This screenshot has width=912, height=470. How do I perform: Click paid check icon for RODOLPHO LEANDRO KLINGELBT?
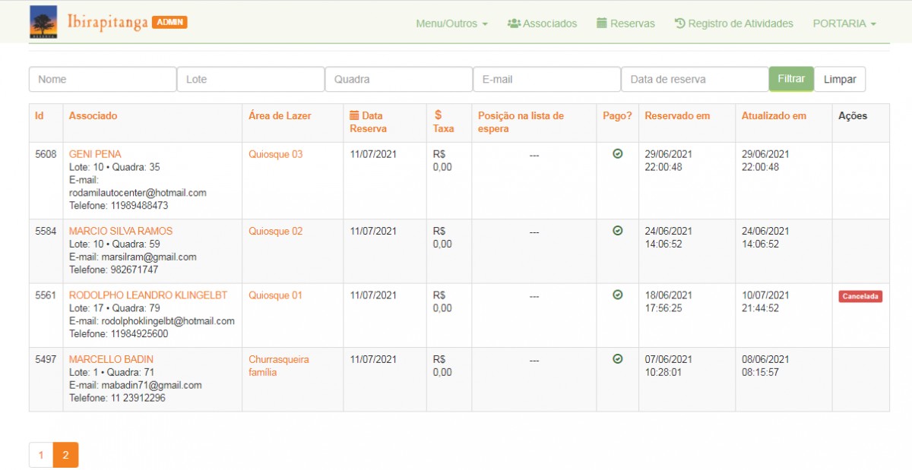point(617,295)
